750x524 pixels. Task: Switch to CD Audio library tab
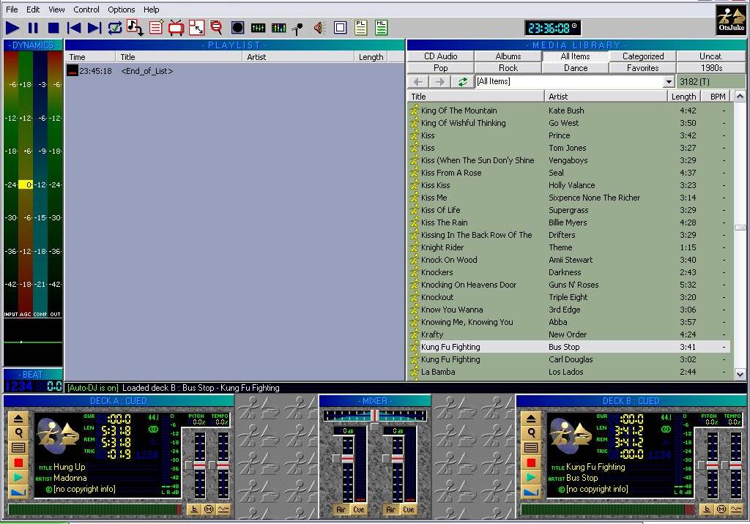(x=440, y=56)
